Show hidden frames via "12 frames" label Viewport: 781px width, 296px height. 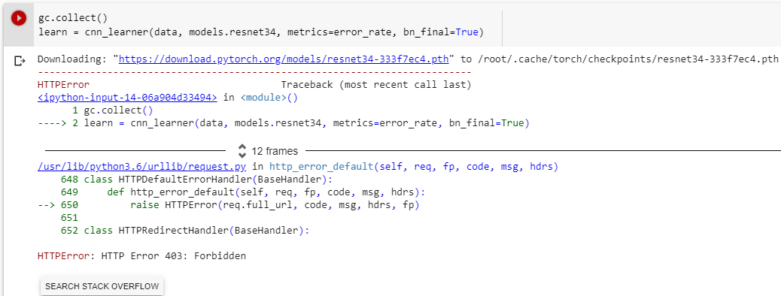pyautogui.click(x=275, y=151)
